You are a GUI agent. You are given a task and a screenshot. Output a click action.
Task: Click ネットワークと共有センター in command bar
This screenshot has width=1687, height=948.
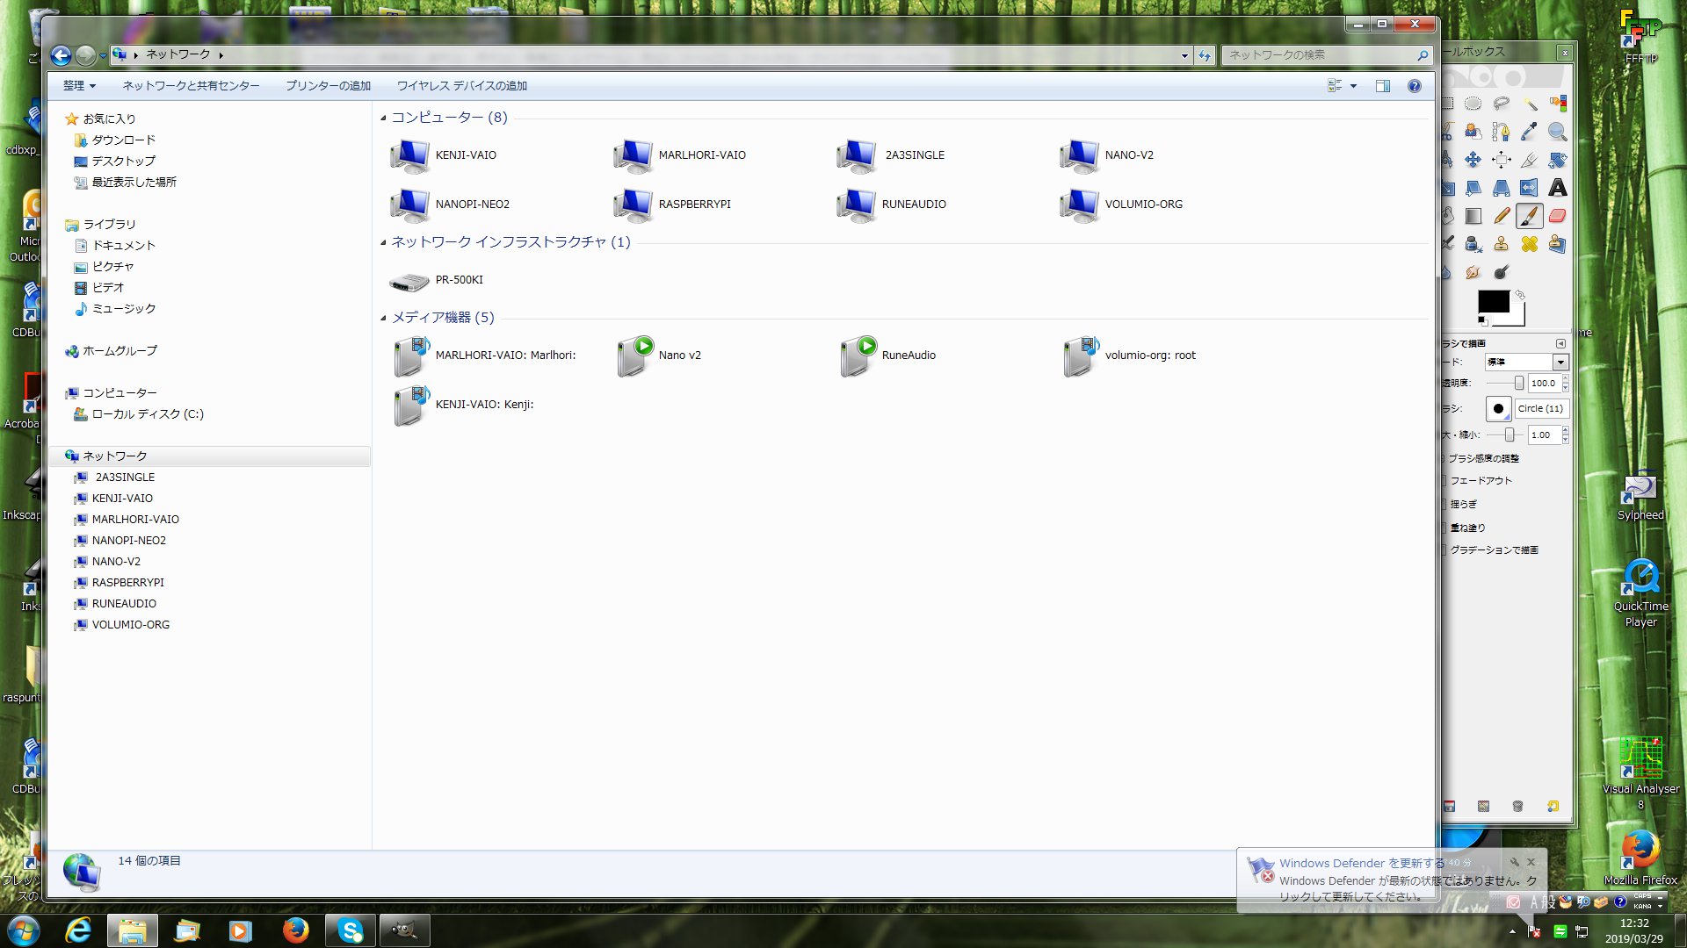191,86
